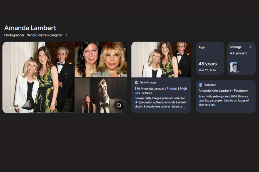Open the three-dot more options menu
The height and width of the screenshot is (172, 259).
[x=66, y=35]
